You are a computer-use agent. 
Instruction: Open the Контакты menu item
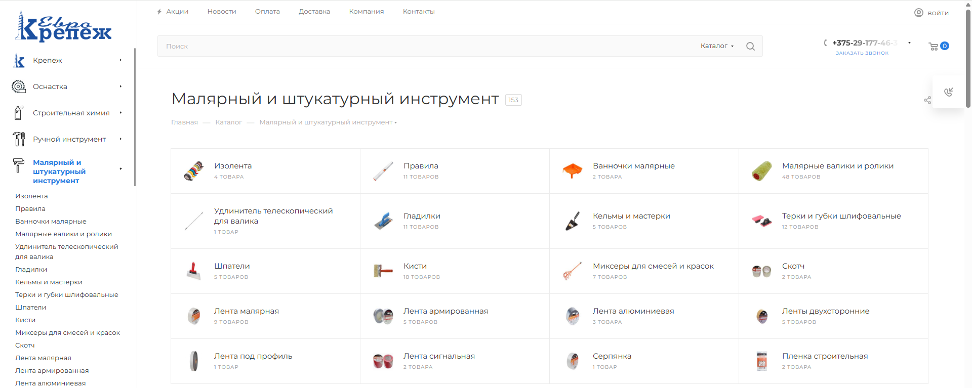(419, 12)
